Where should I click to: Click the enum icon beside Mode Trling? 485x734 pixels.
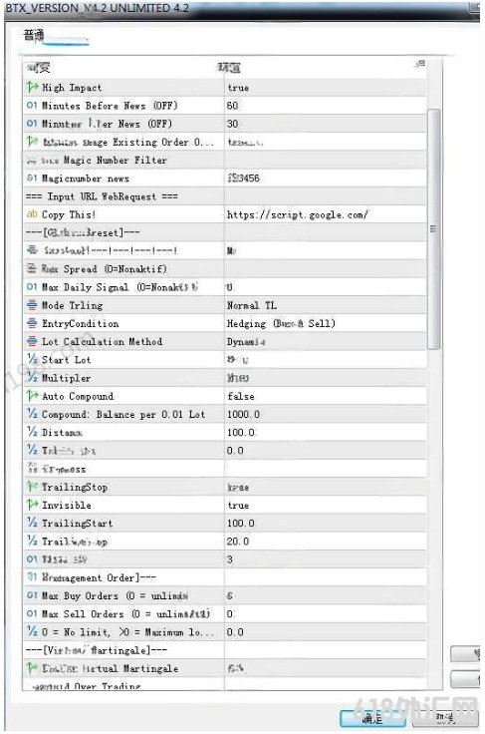[32, 305]
